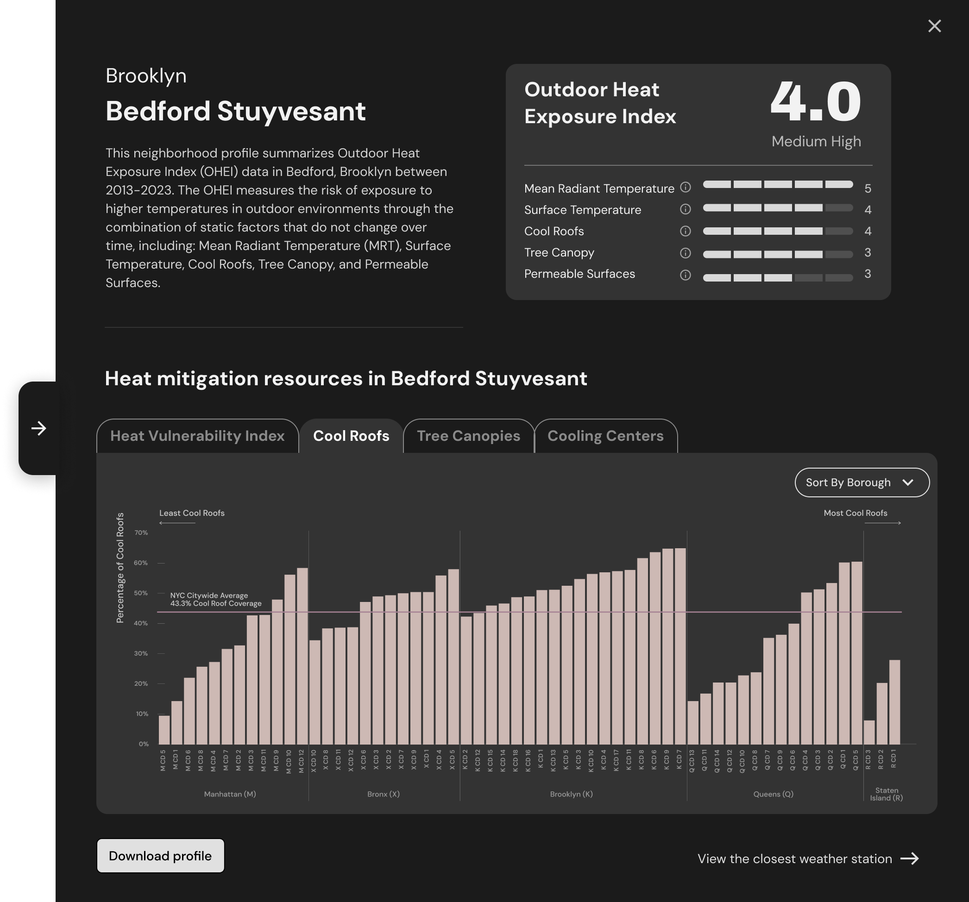The image size is (969, 902).
Task: Click the M CD 5 chart bar
Action: (164, 729)
